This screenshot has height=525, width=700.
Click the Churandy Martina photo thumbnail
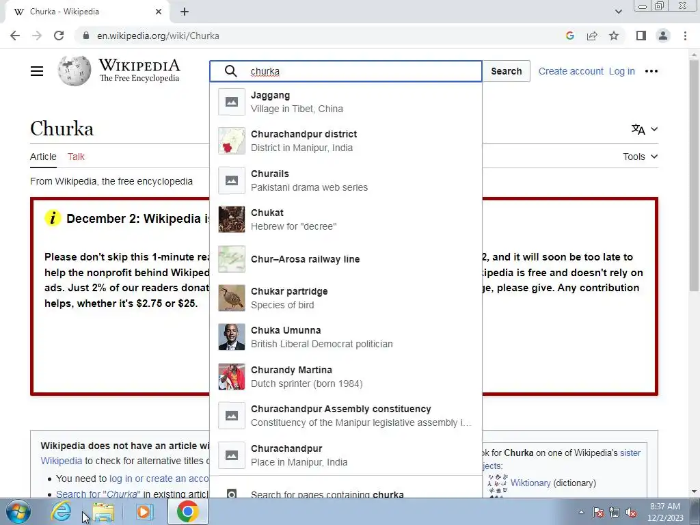[x=232, y=377]
